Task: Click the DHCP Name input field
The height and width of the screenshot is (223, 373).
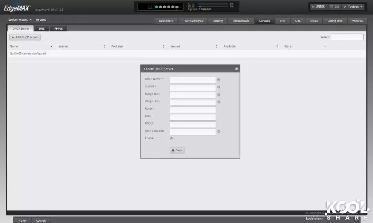Action: [193, 80]
